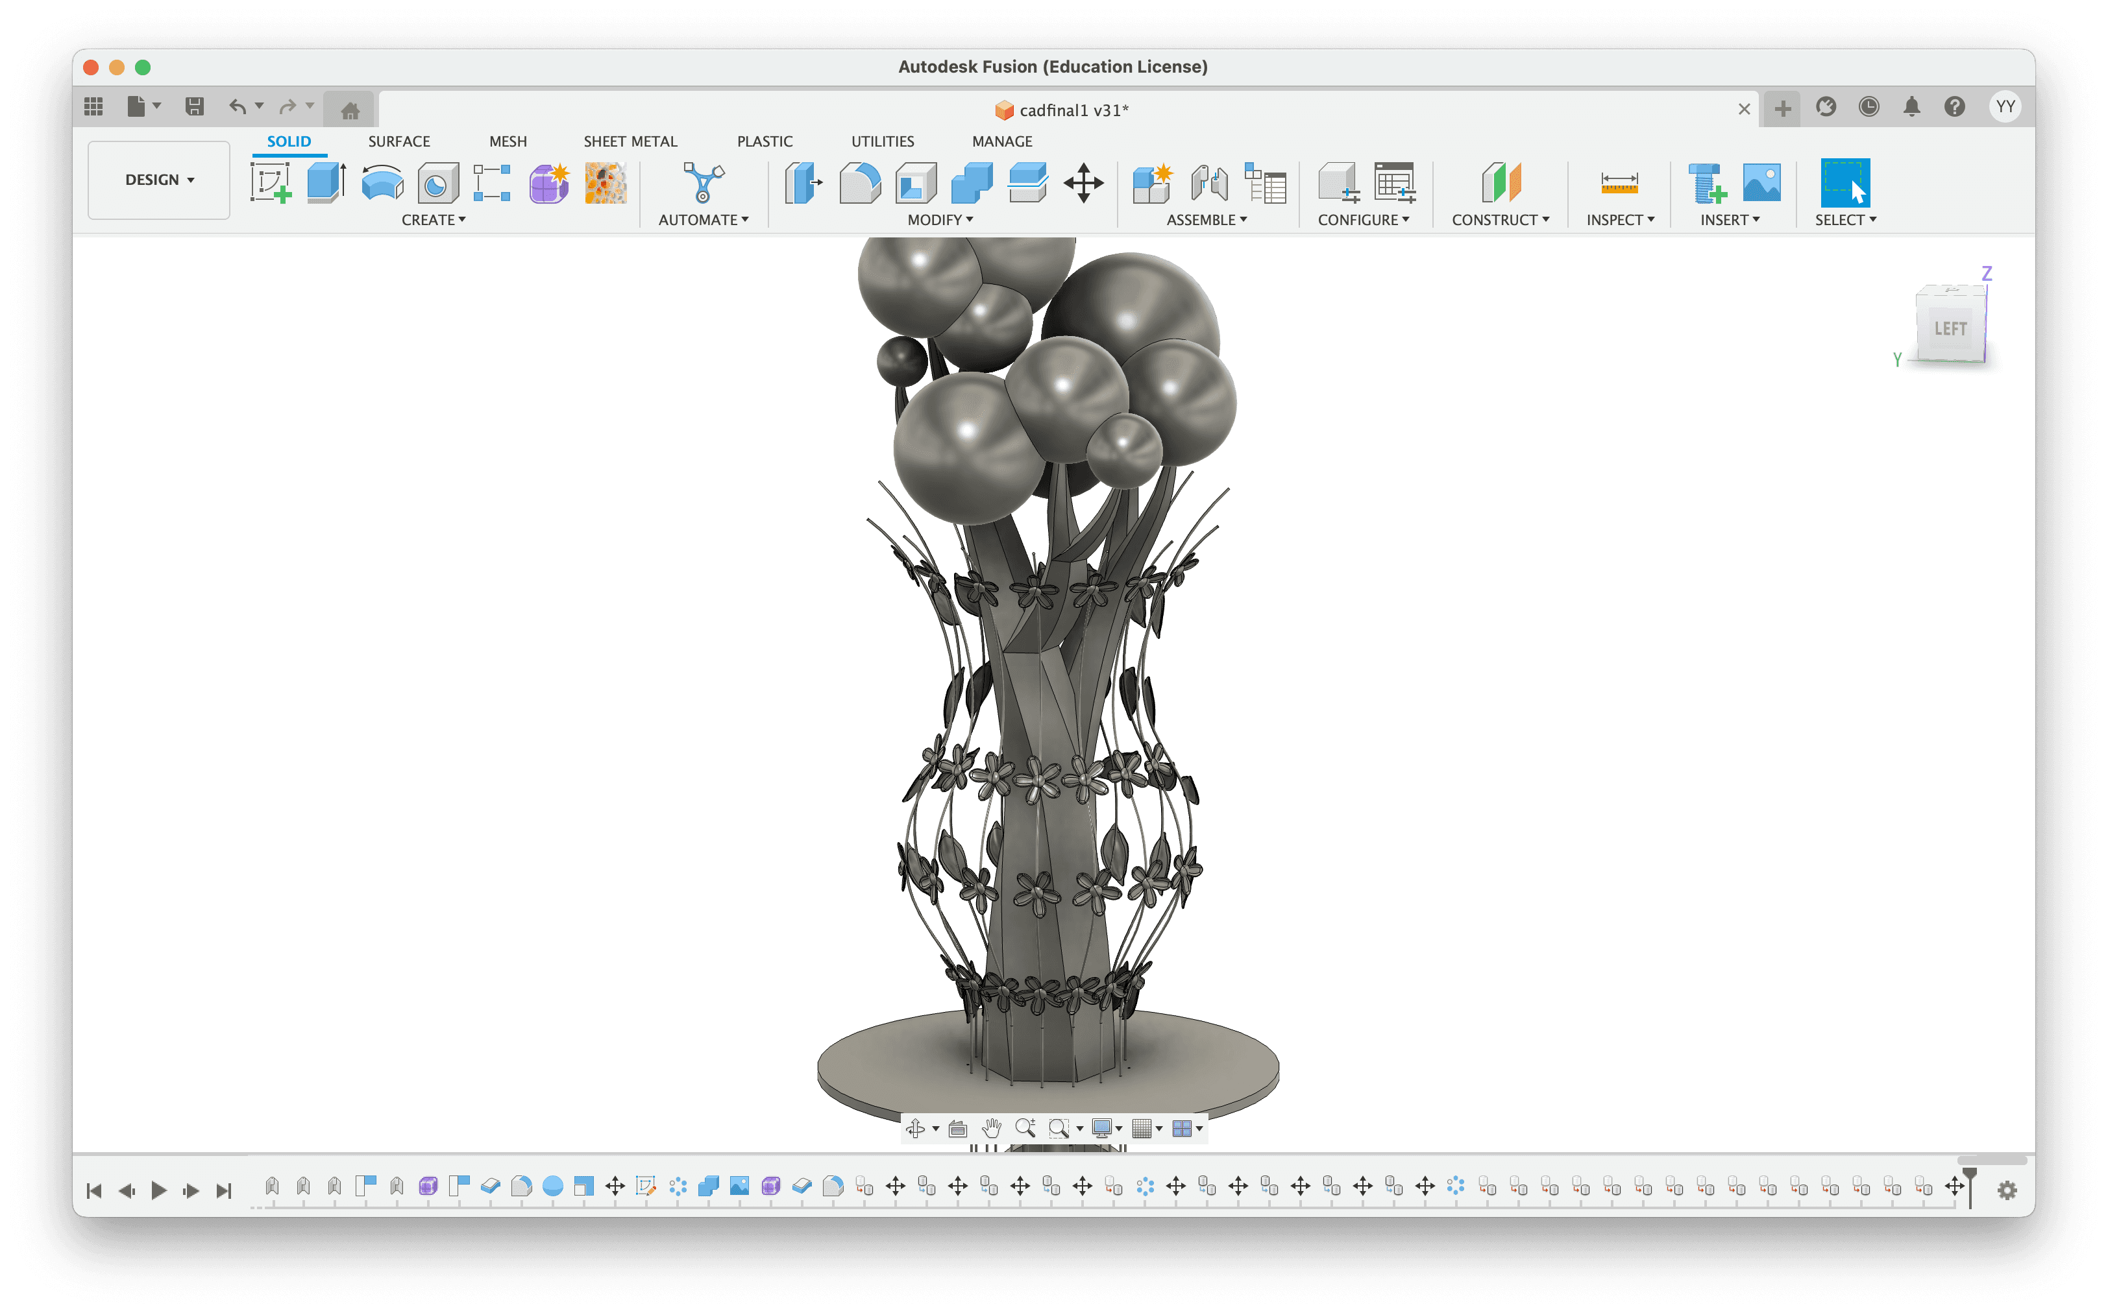Open the Joint tool in Assemble

tap(1209, 183)
